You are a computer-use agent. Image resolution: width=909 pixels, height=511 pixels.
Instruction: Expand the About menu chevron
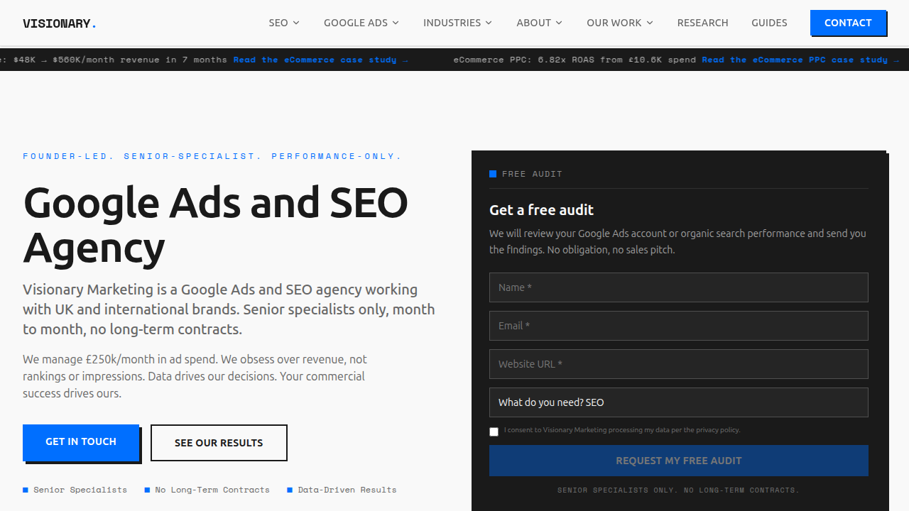559,23
